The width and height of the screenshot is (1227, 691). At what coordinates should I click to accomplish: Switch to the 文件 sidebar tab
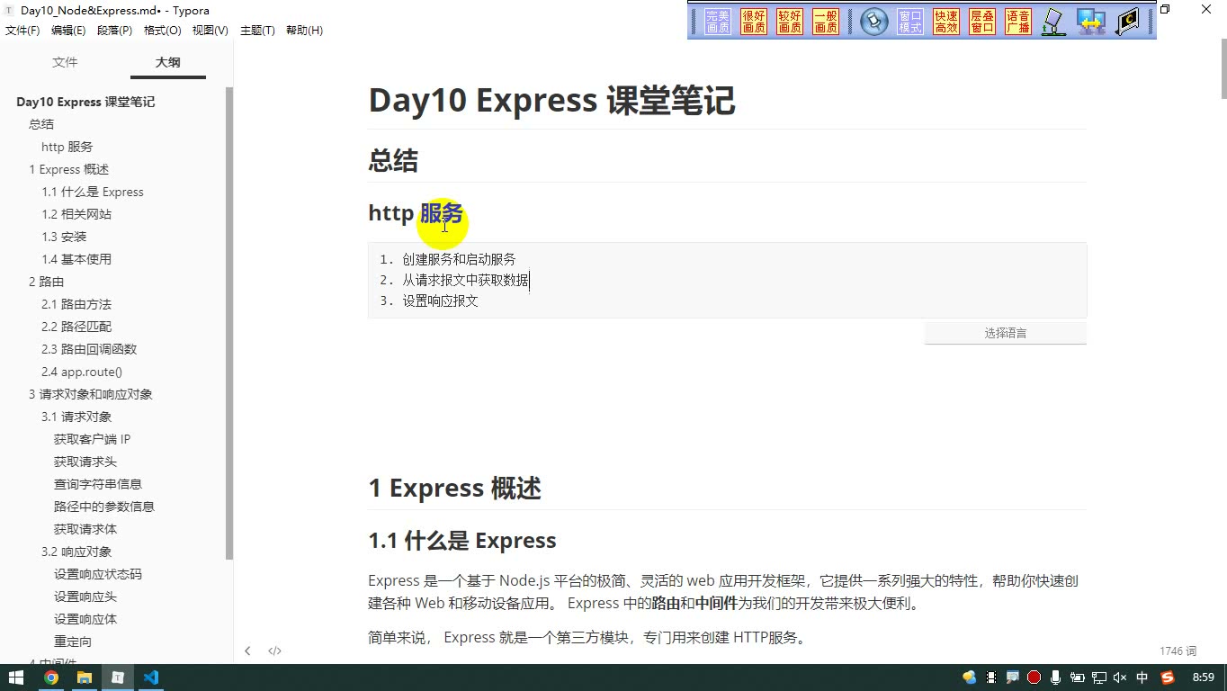(x=65, y=62)
